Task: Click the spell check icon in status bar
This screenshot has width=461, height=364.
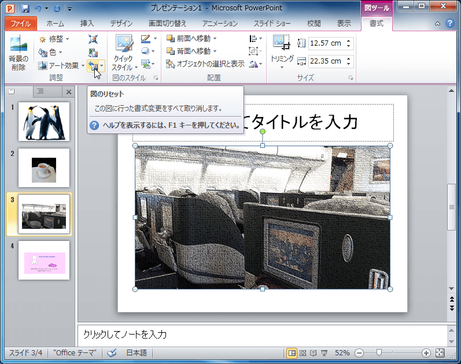Action: point(112,352)
